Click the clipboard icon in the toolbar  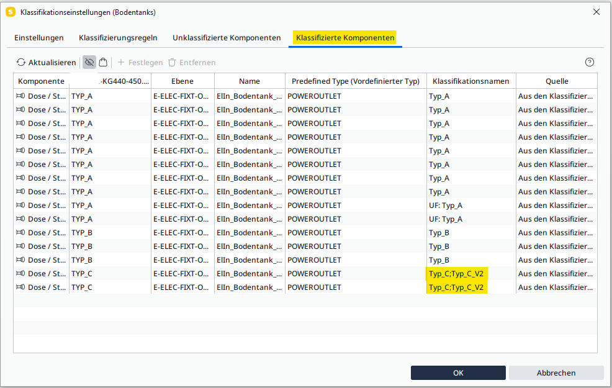pos(103,62)
